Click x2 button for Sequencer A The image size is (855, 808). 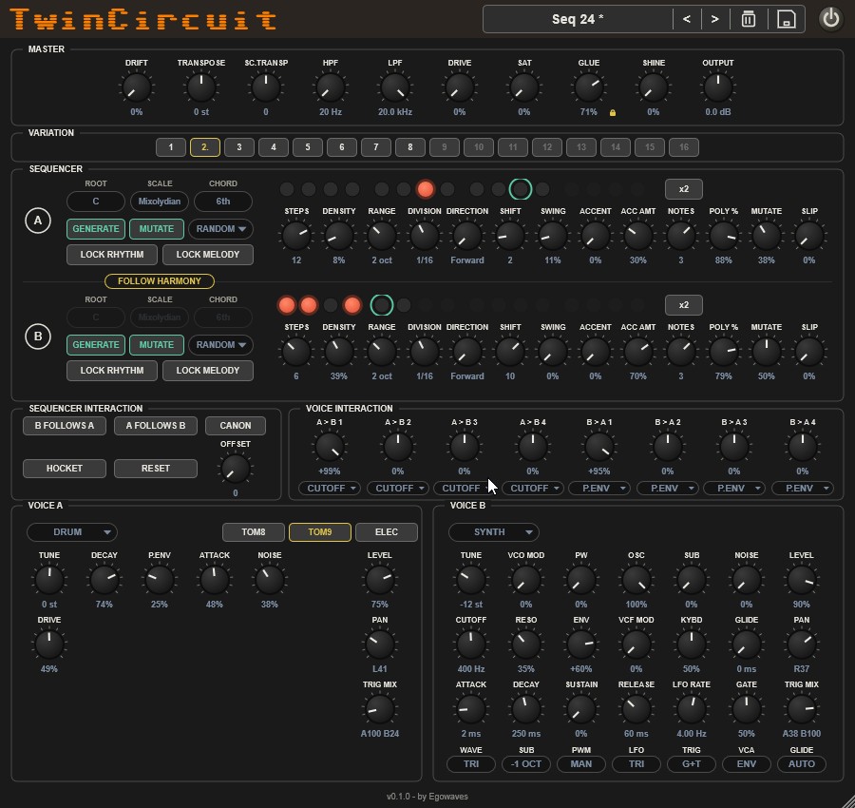point(684,189)
